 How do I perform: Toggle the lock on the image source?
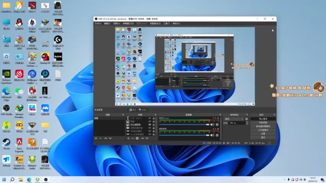pyautogui.click(x=154, y=121)
